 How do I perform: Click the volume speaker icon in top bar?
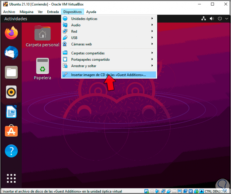pyautogui.click(x=212, y=19)
